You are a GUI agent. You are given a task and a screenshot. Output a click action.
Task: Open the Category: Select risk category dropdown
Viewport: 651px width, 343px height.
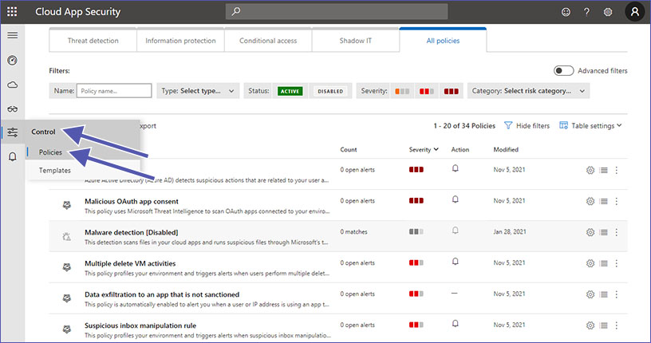point(528,91)
